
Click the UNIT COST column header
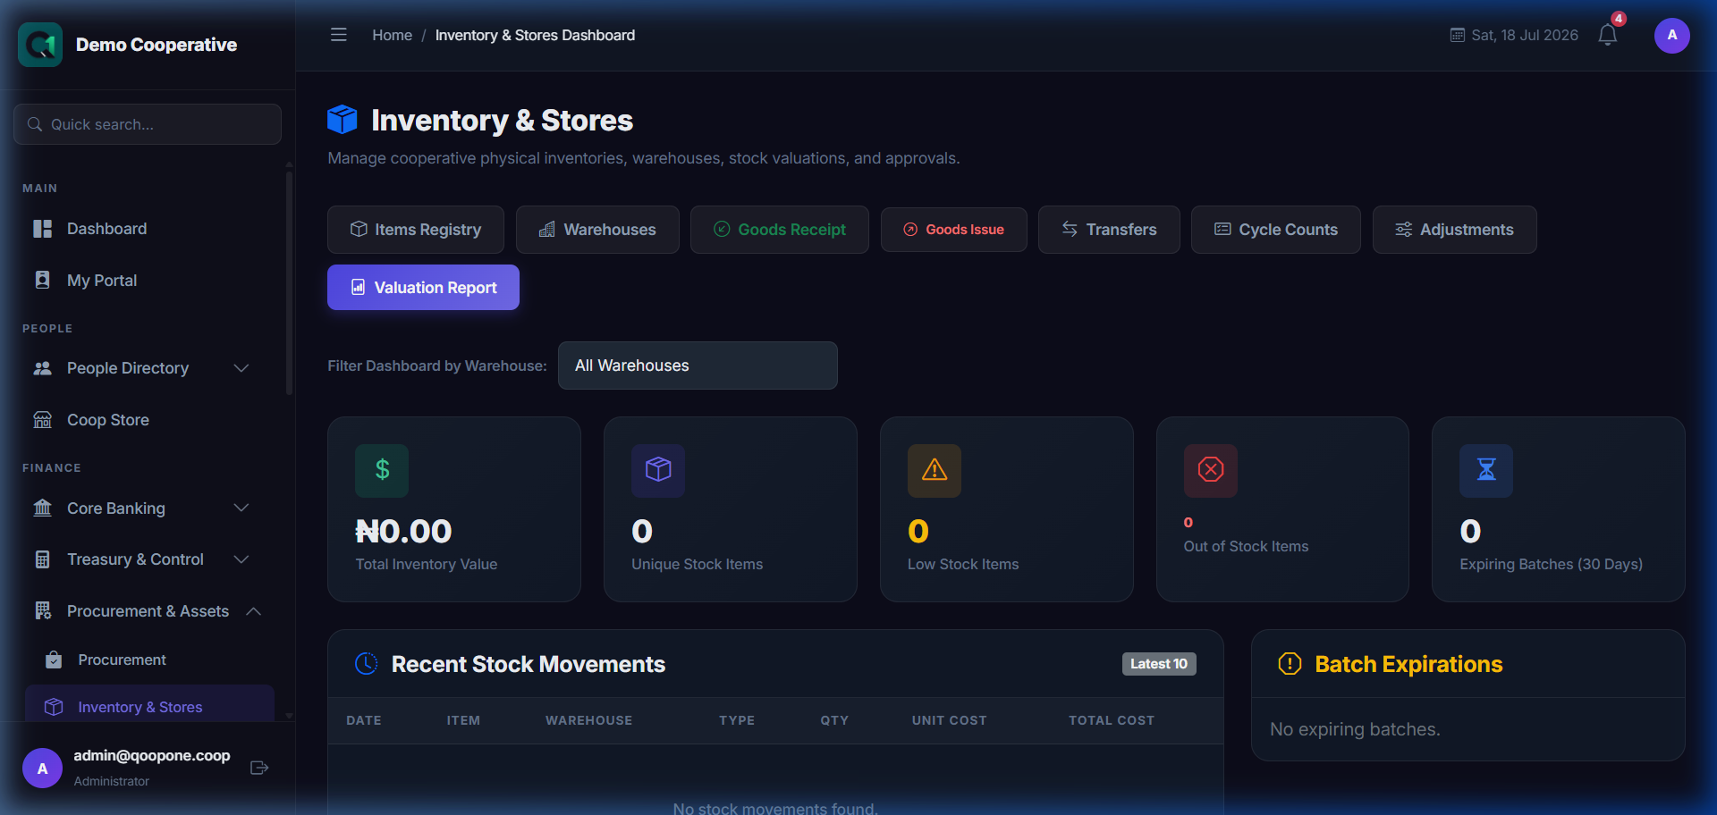coord(949,720)
